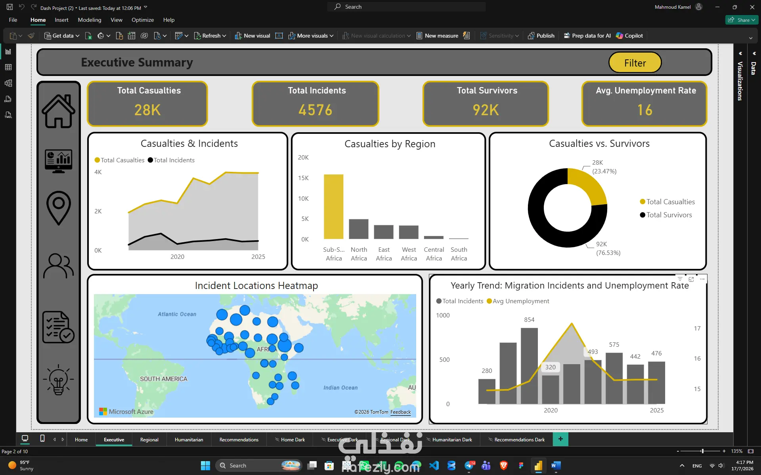
Task: Open the Copilot button in ribbon
Action: coord(629,36)
